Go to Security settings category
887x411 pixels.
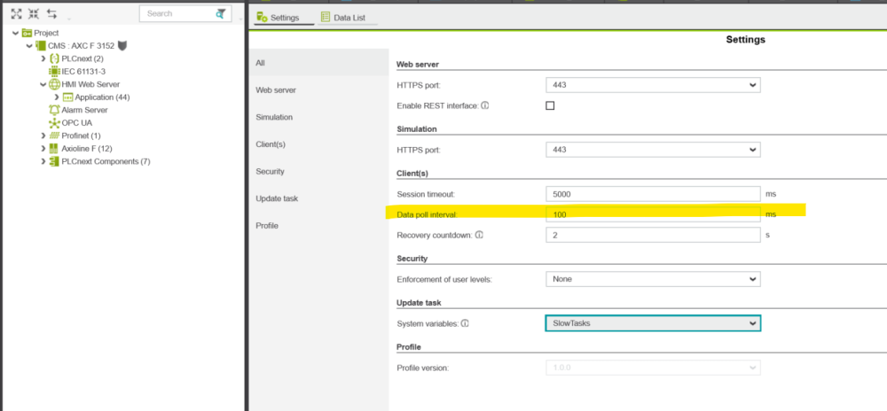point(270,171)
